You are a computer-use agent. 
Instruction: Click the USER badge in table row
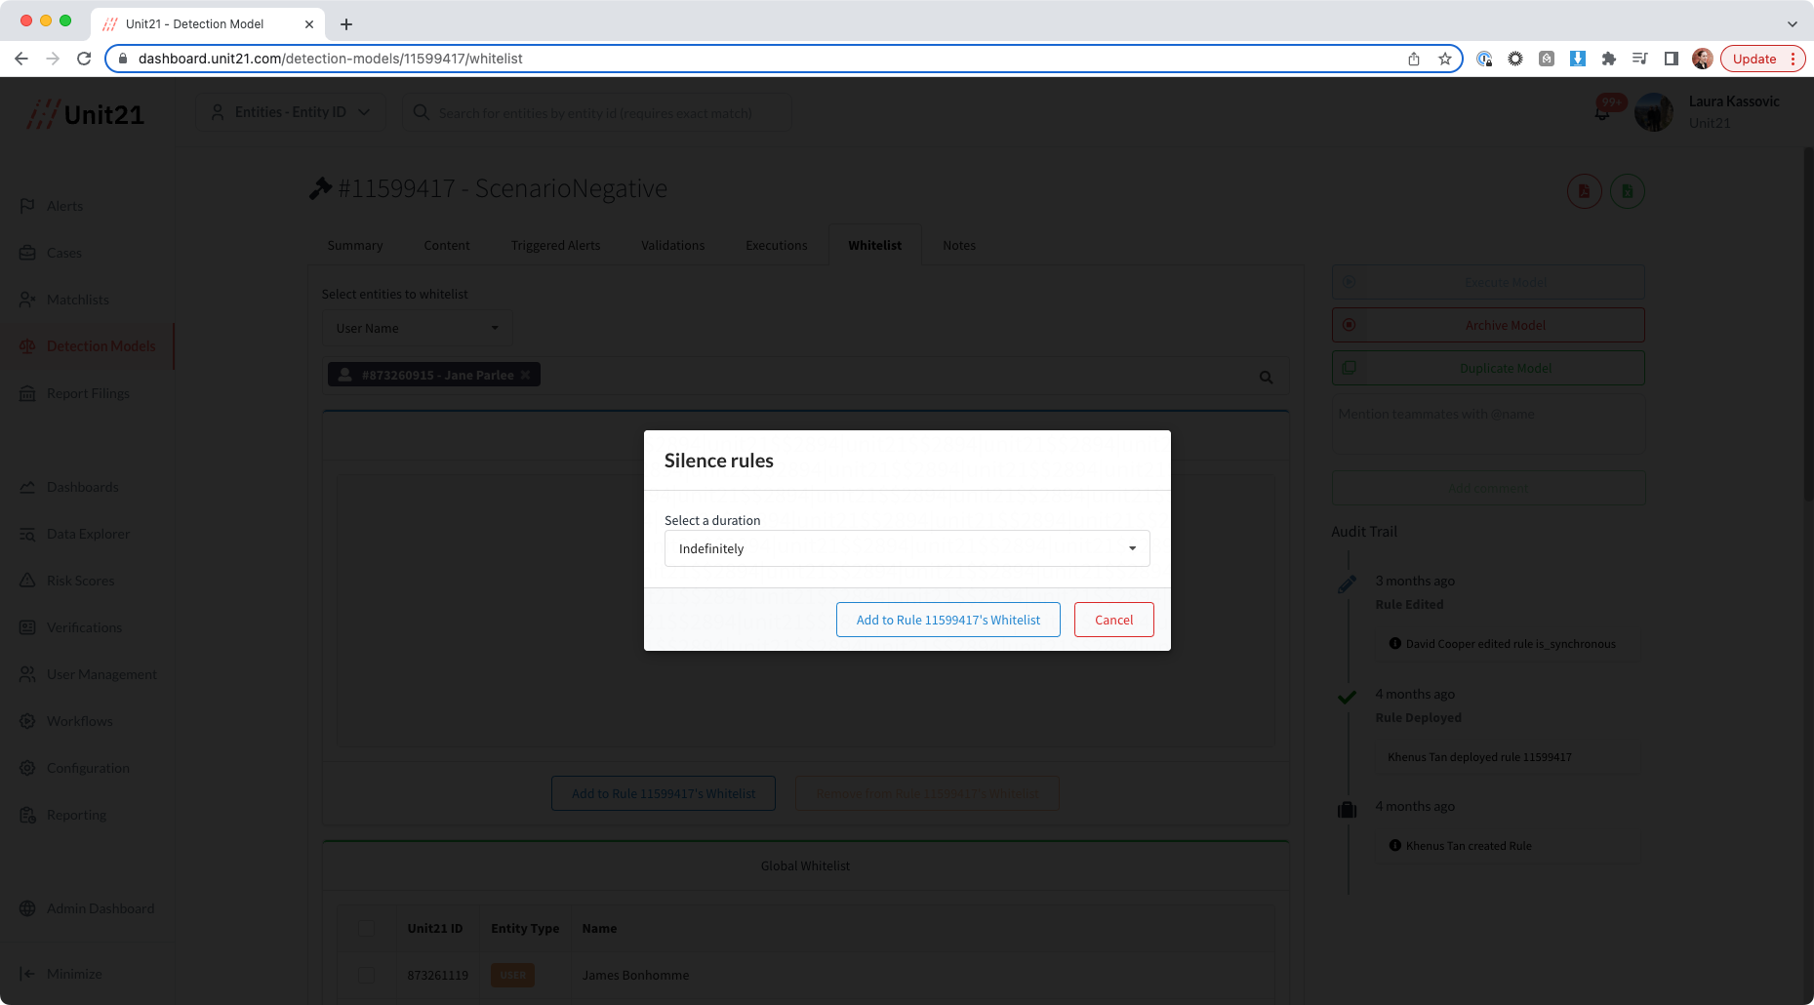point(512,975)
